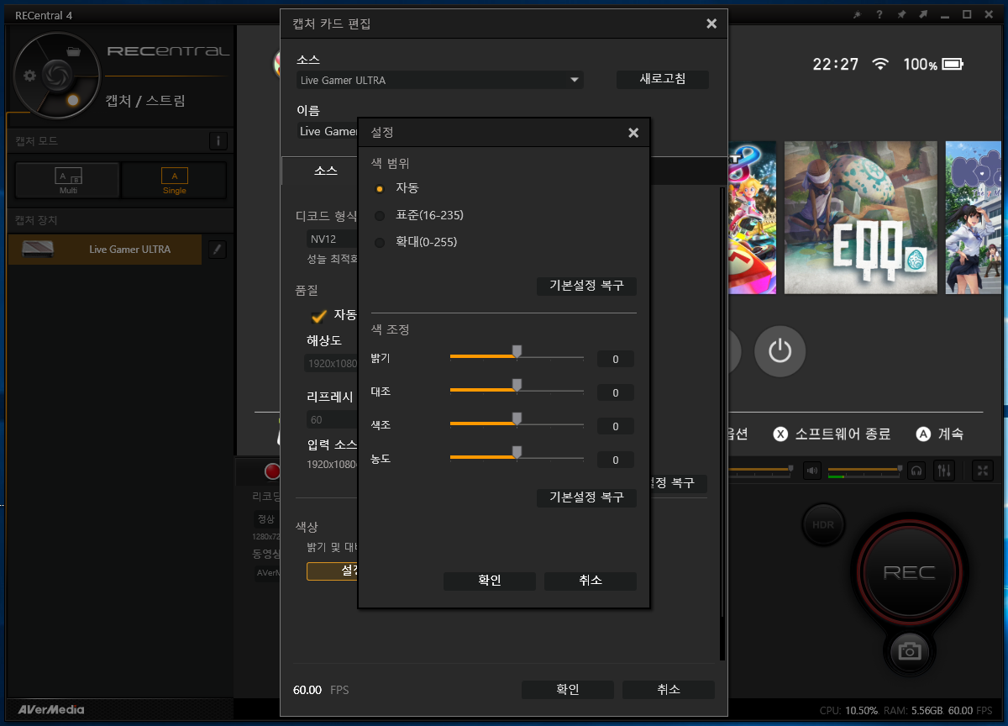Open help question mark icon
This screenshot has width=1008, height=726.
(x=879, y=14)
